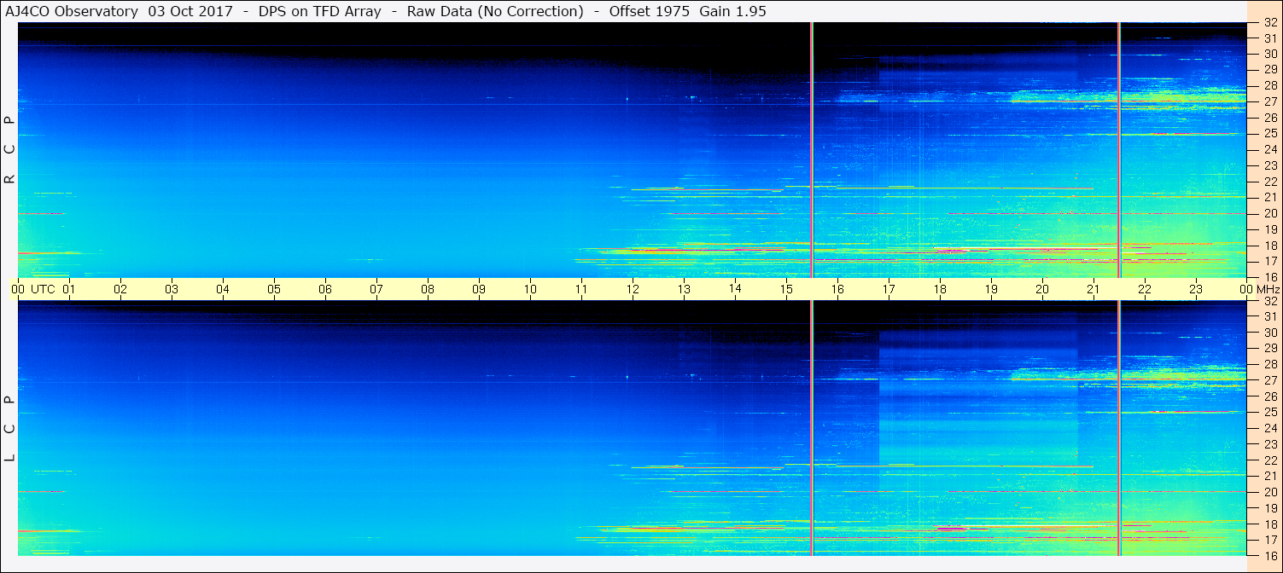The height and width of the screenshot is (573, 1283).
Task: Click the 04 hour tick on time axis
Action: [223, 289]
